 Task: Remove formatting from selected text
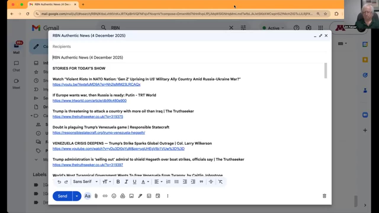click(x=220, y=182)
